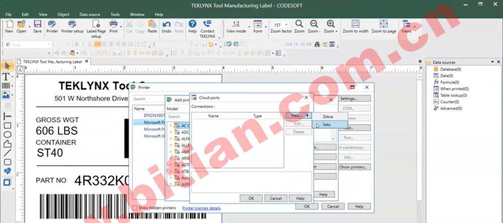Choose Sato from New submenu
Viewport: 503px width, 223px height.
click(x=330, y=125)
